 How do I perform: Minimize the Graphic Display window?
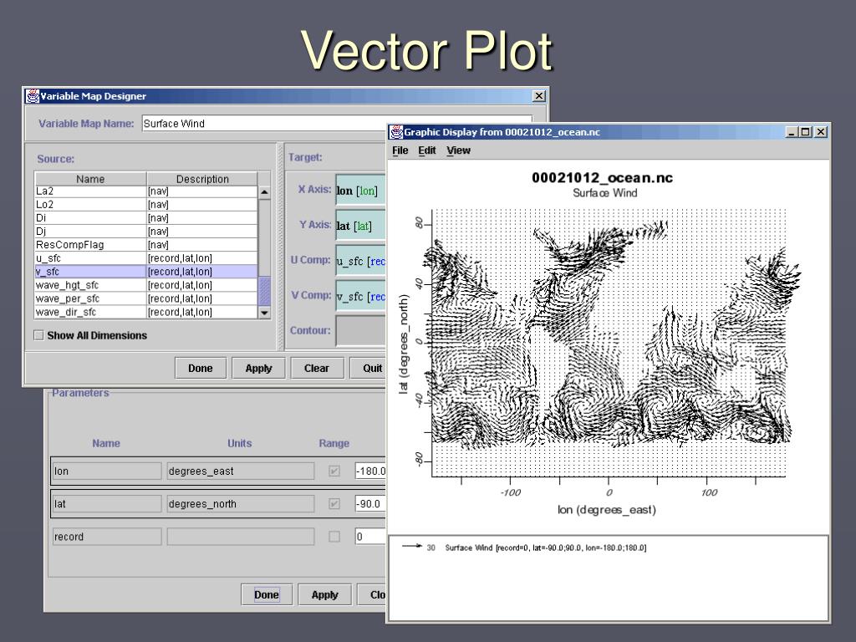pos(792,132)
